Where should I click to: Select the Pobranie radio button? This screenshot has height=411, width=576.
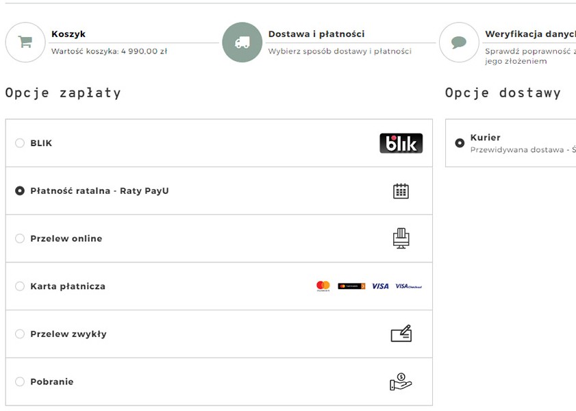[20, 382]
